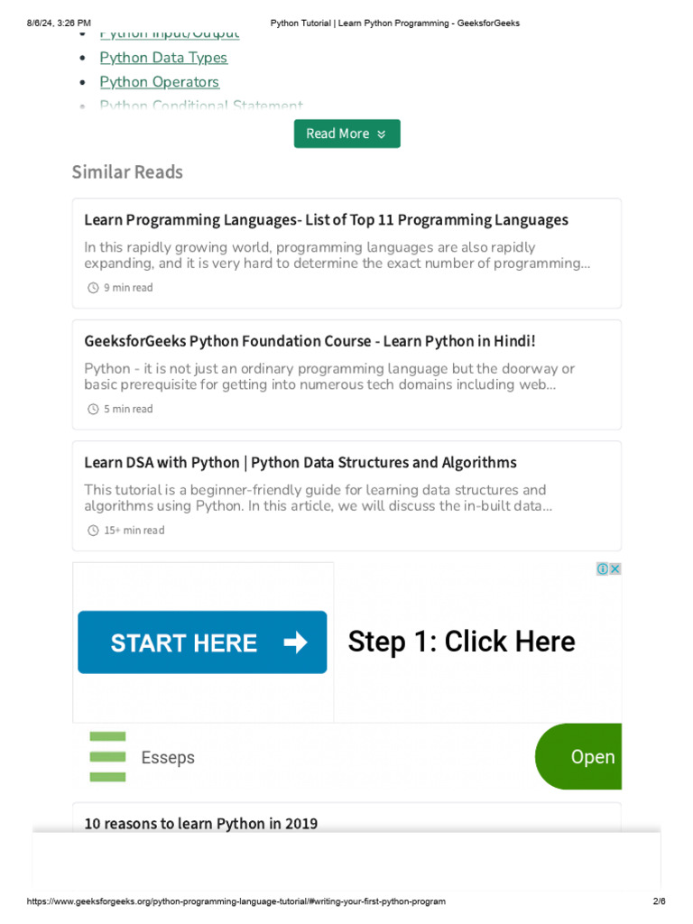The width and height of the screenshot is (693, 924).
Task: Click the clock icon beside 5 min read
Action: click(x=92, y=410)
